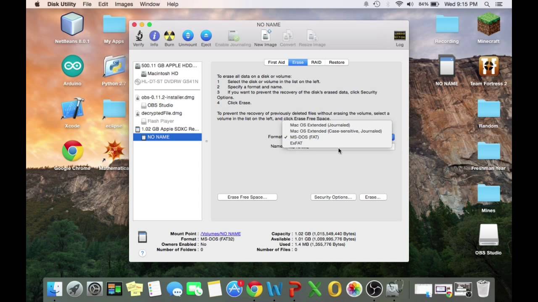Open Reminders from the dock

[x=154, y=289]
